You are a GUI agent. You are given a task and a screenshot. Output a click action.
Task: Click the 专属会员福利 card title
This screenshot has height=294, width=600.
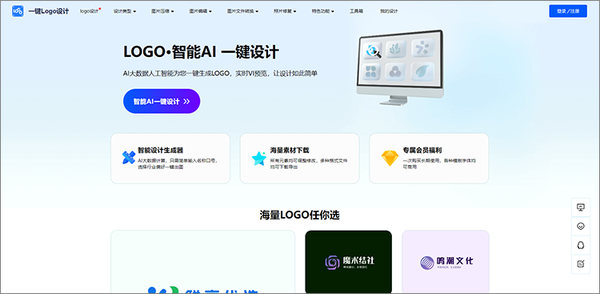[422, 151]
